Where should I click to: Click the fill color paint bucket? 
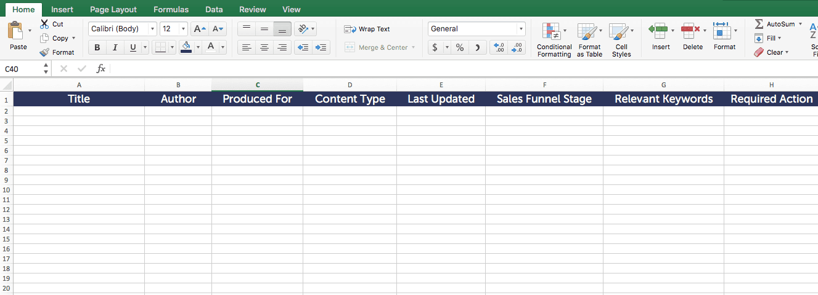point(186,47)
